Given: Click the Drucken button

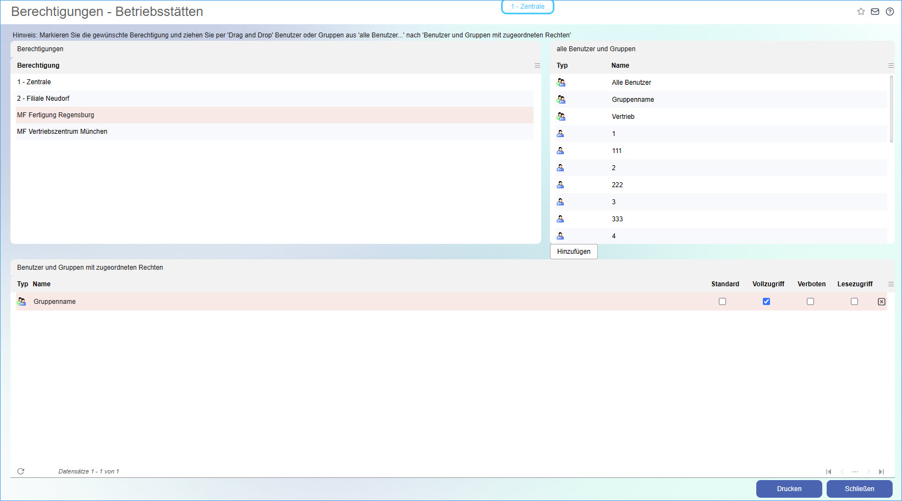Looking at the screenshot, I should click(789, 489).
